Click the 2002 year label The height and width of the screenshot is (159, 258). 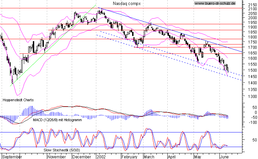pyautogui.click(x=101, y=157)
